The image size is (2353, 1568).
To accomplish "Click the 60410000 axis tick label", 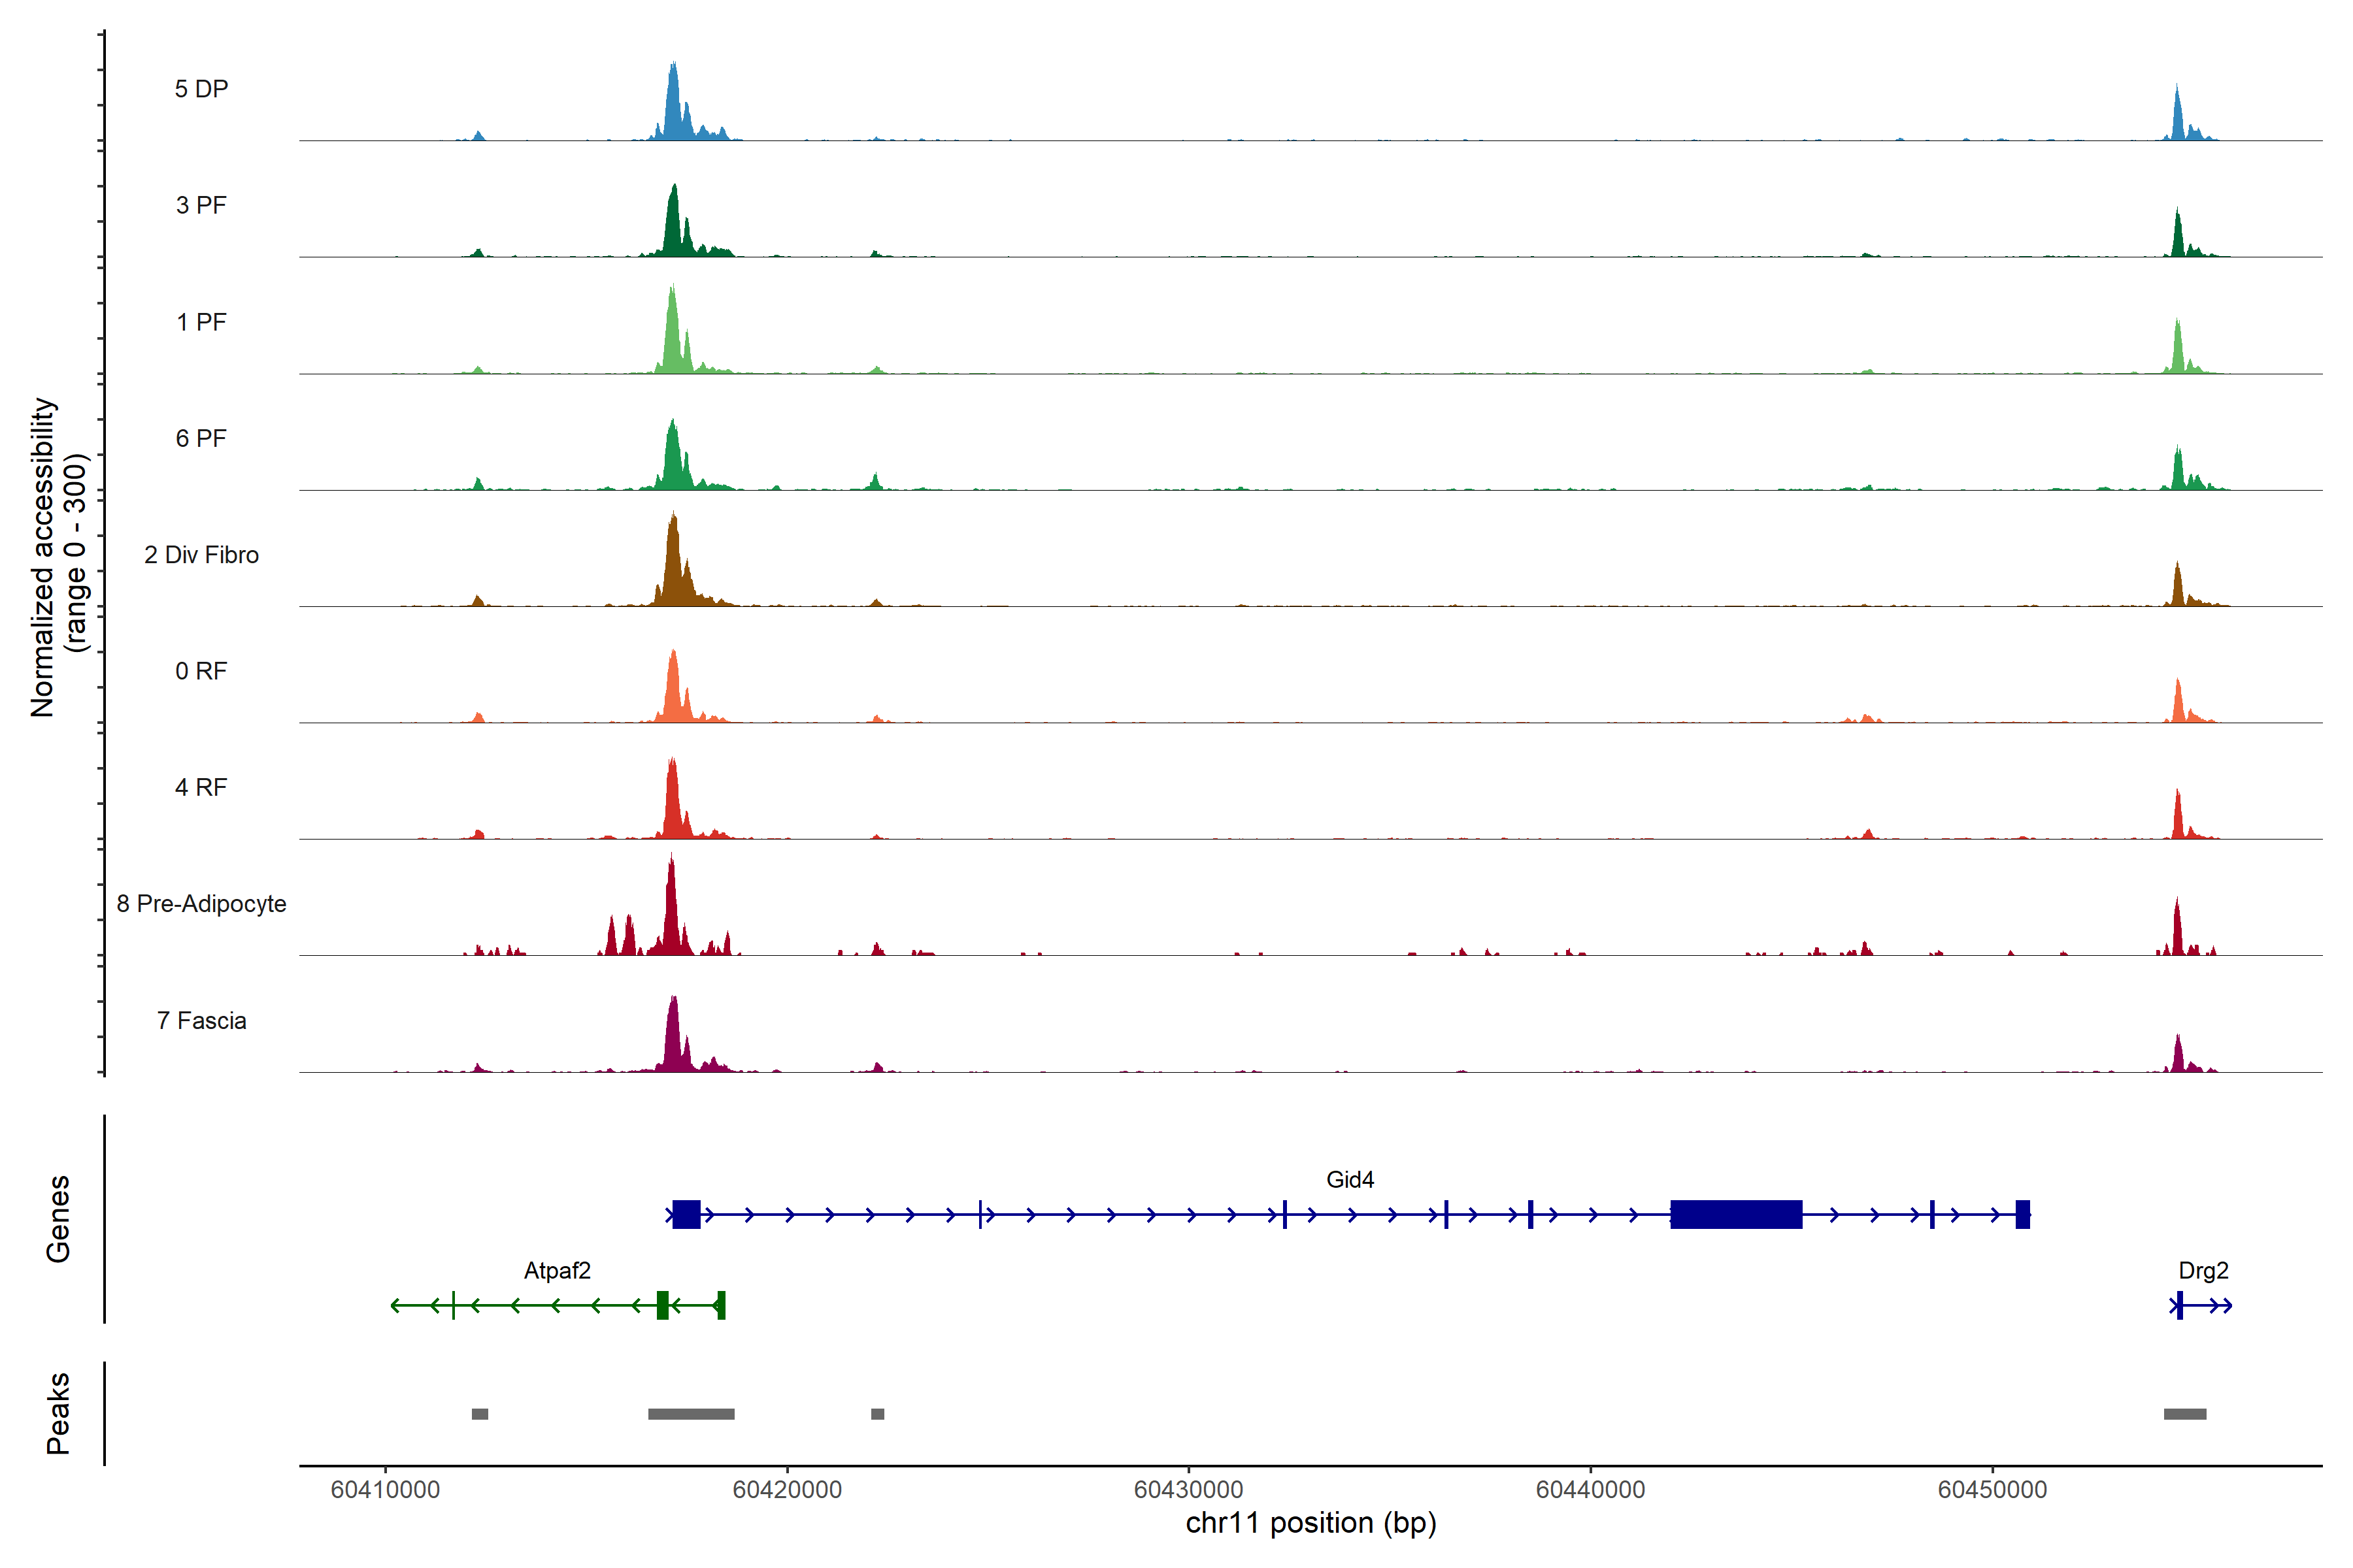I will click(x=385, y=1490).
